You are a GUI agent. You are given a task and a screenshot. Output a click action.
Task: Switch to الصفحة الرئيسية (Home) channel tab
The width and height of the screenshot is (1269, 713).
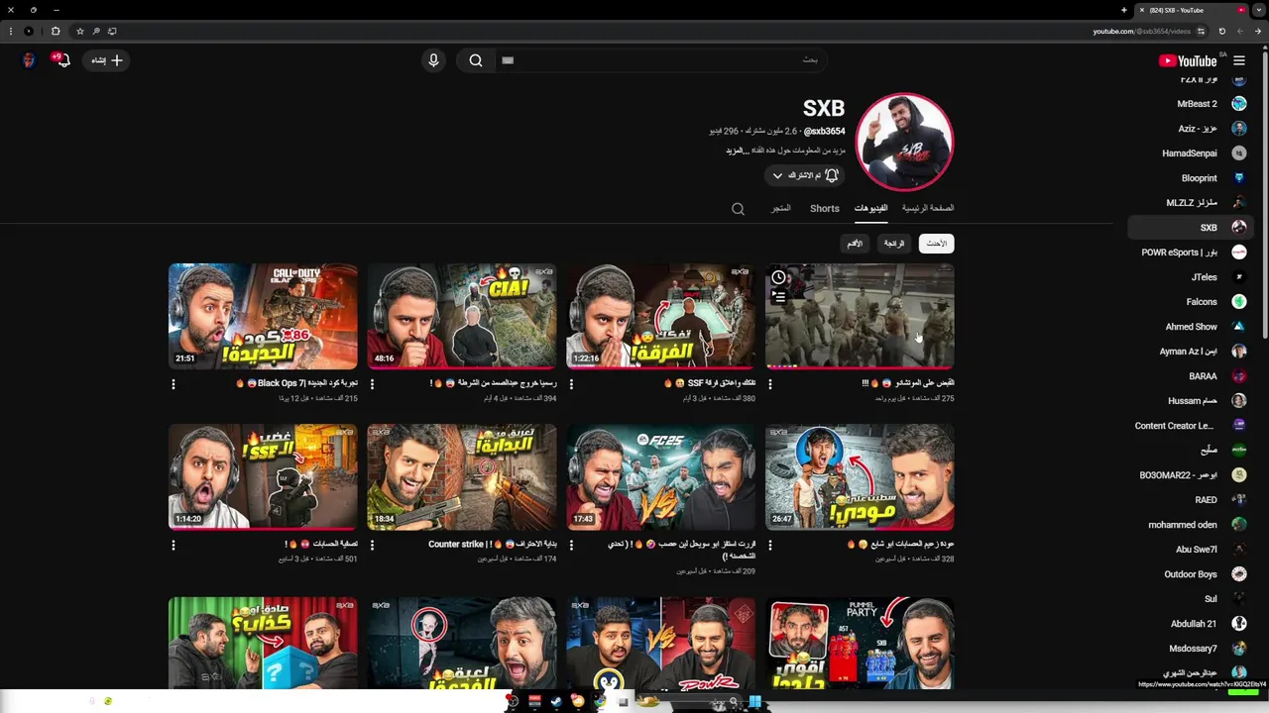pyautogui.click(x=928, y=208)
